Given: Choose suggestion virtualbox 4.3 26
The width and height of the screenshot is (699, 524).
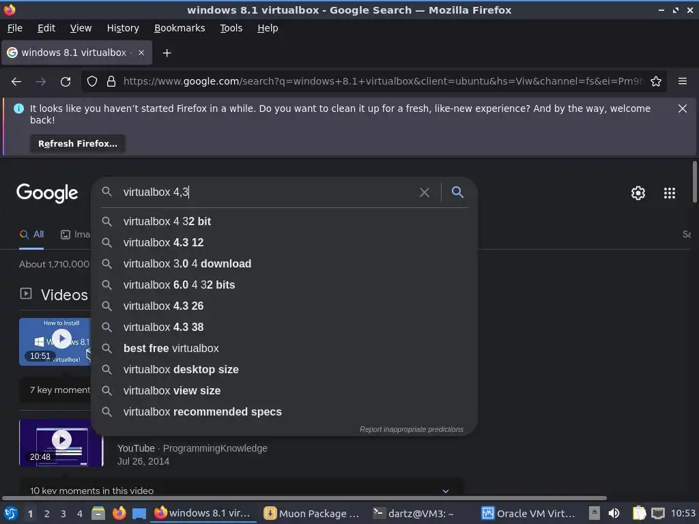Looking at the screenshot, I should pos(285,306).
